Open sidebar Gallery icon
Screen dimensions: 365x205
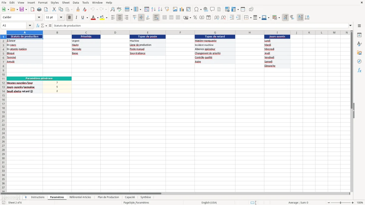[x=359, y=53]
